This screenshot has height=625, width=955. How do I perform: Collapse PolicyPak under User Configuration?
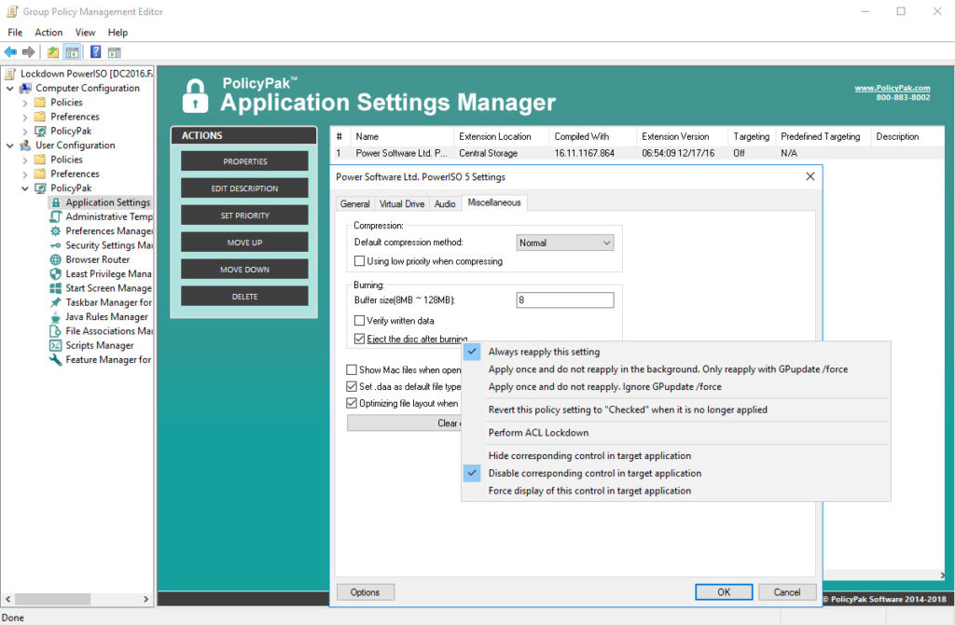pyautogui.click(x=25, y=188)
